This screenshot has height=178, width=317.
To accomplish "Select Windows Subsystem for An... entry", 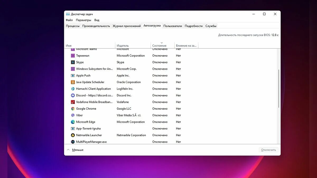I will [95, 69].
